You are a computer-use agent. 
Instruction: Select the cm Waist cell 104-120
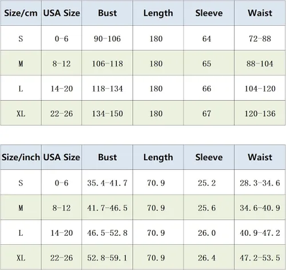click(x=260, y=89)
